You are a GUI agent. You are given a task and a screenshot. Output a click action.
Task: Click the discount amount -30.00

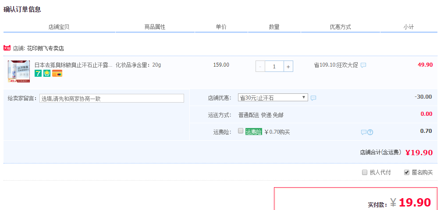coord(423,96)
